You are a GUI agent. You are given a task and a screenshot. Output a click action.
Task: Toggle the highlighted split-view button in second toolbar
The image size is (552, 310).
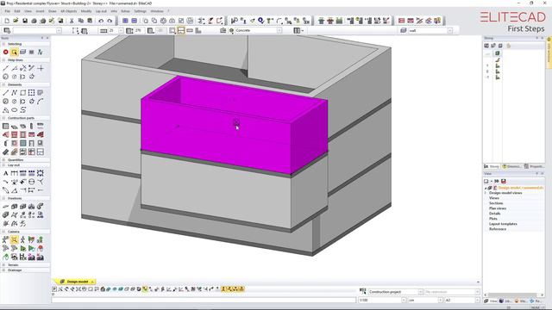point(181,31)
